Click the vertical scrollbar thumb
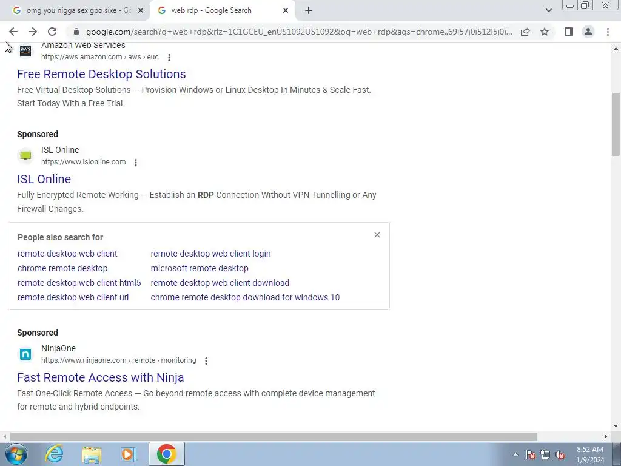Image resolution: width=621 pixels, height=466 pixels. tap(616, 124)
